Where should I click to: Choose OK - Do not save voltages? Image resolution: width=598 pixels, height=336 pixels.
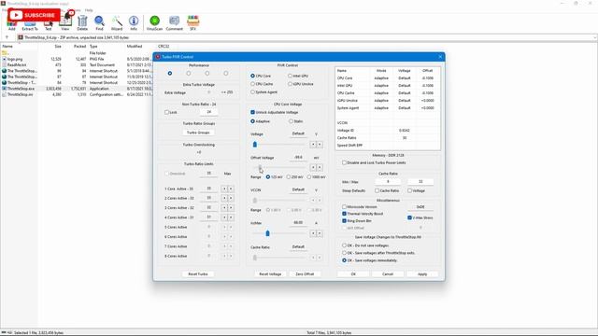click(x=344, y=245)
